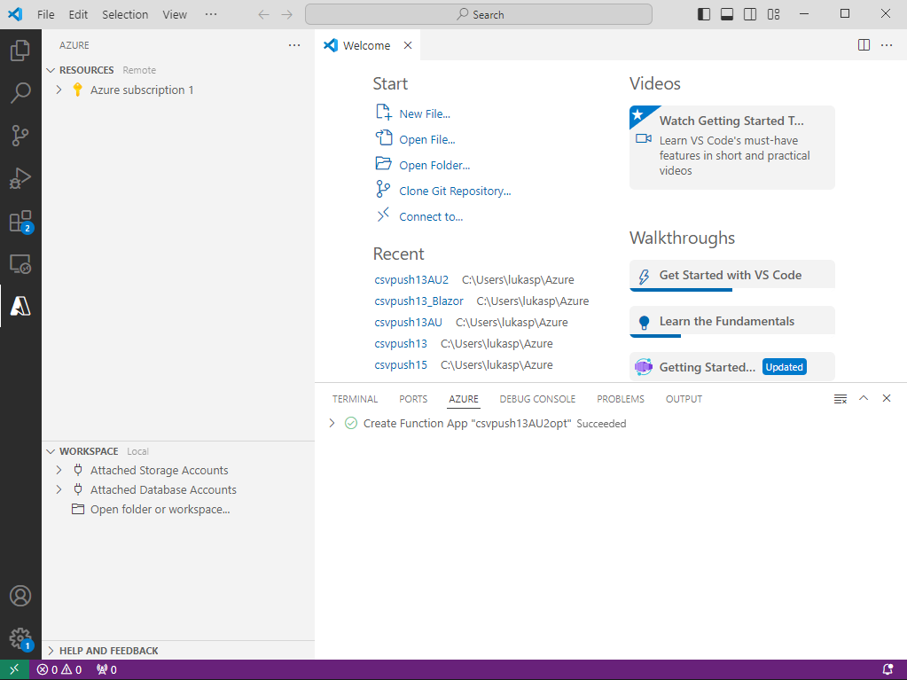Toggle the secondary side bar layout button
Image resolution: width=907 pixels, height=680 pixels.
pyautogui.click(x=750, y=14)
